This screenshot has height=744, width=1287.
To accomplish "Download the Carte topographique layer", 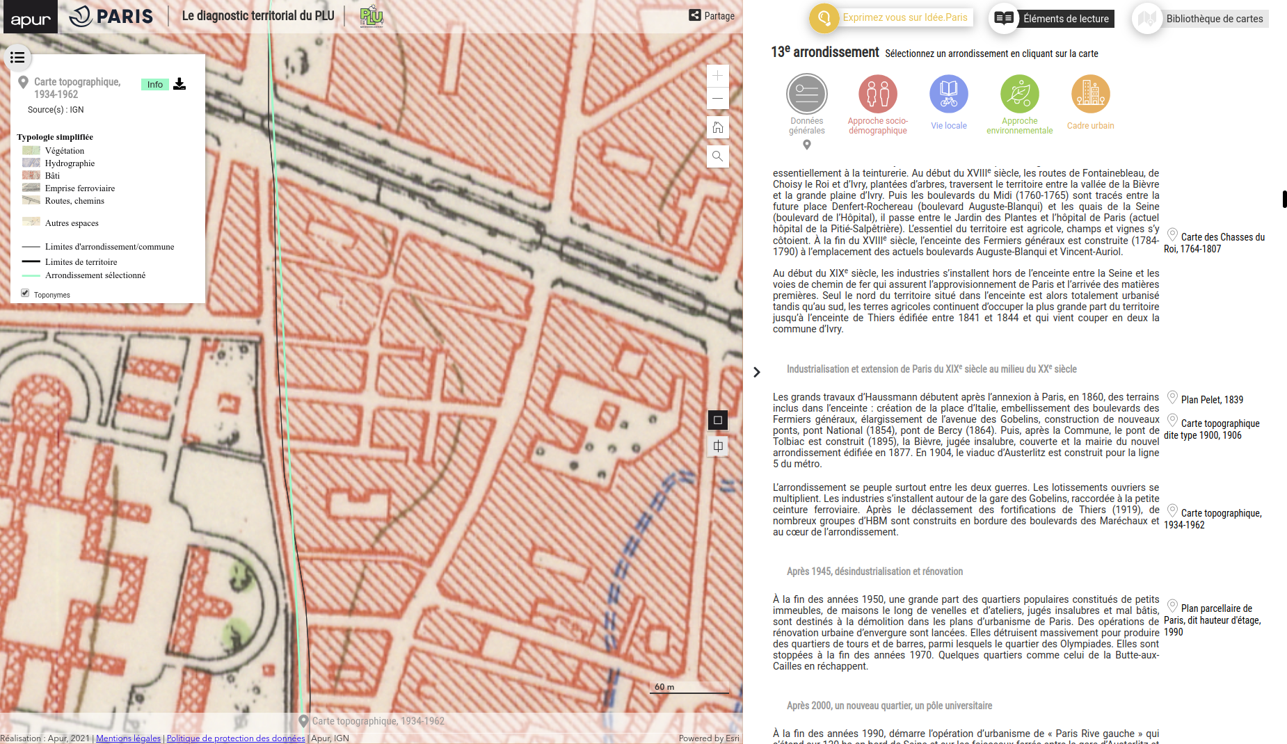I will point(179,84).
